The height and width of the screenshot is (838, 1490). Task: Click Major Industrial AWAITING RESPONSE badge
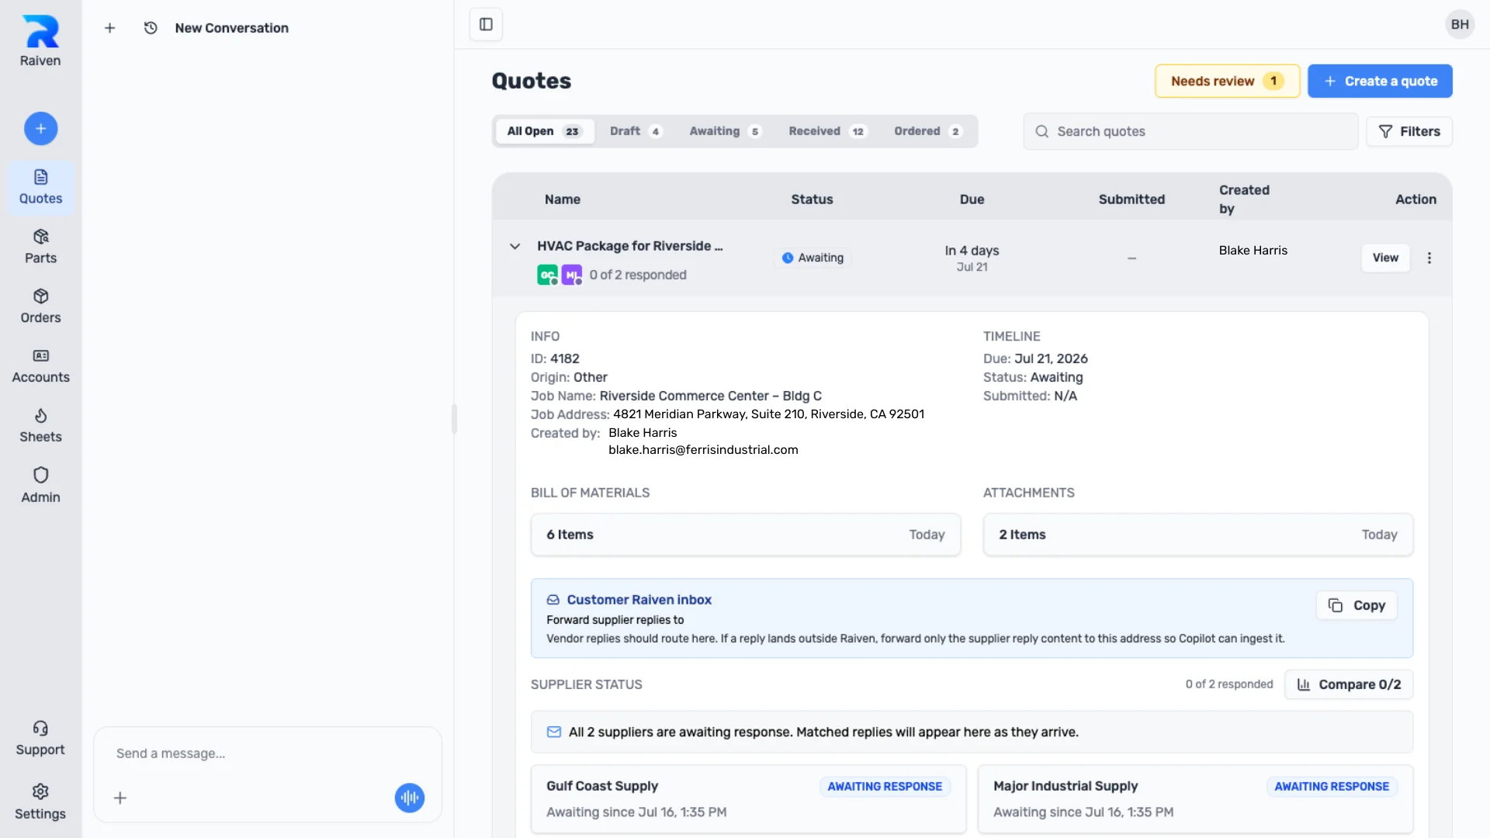(1332, 787)
